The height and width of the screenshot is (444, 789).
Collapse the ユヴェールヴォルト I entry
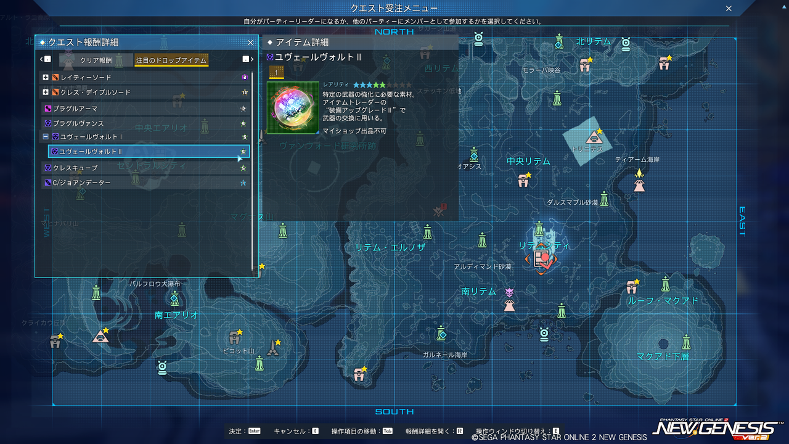coord(46,136)
